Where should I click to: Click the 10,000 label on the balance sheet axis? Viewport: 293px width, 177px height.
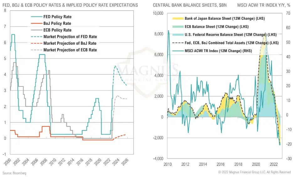click(158, 13)
